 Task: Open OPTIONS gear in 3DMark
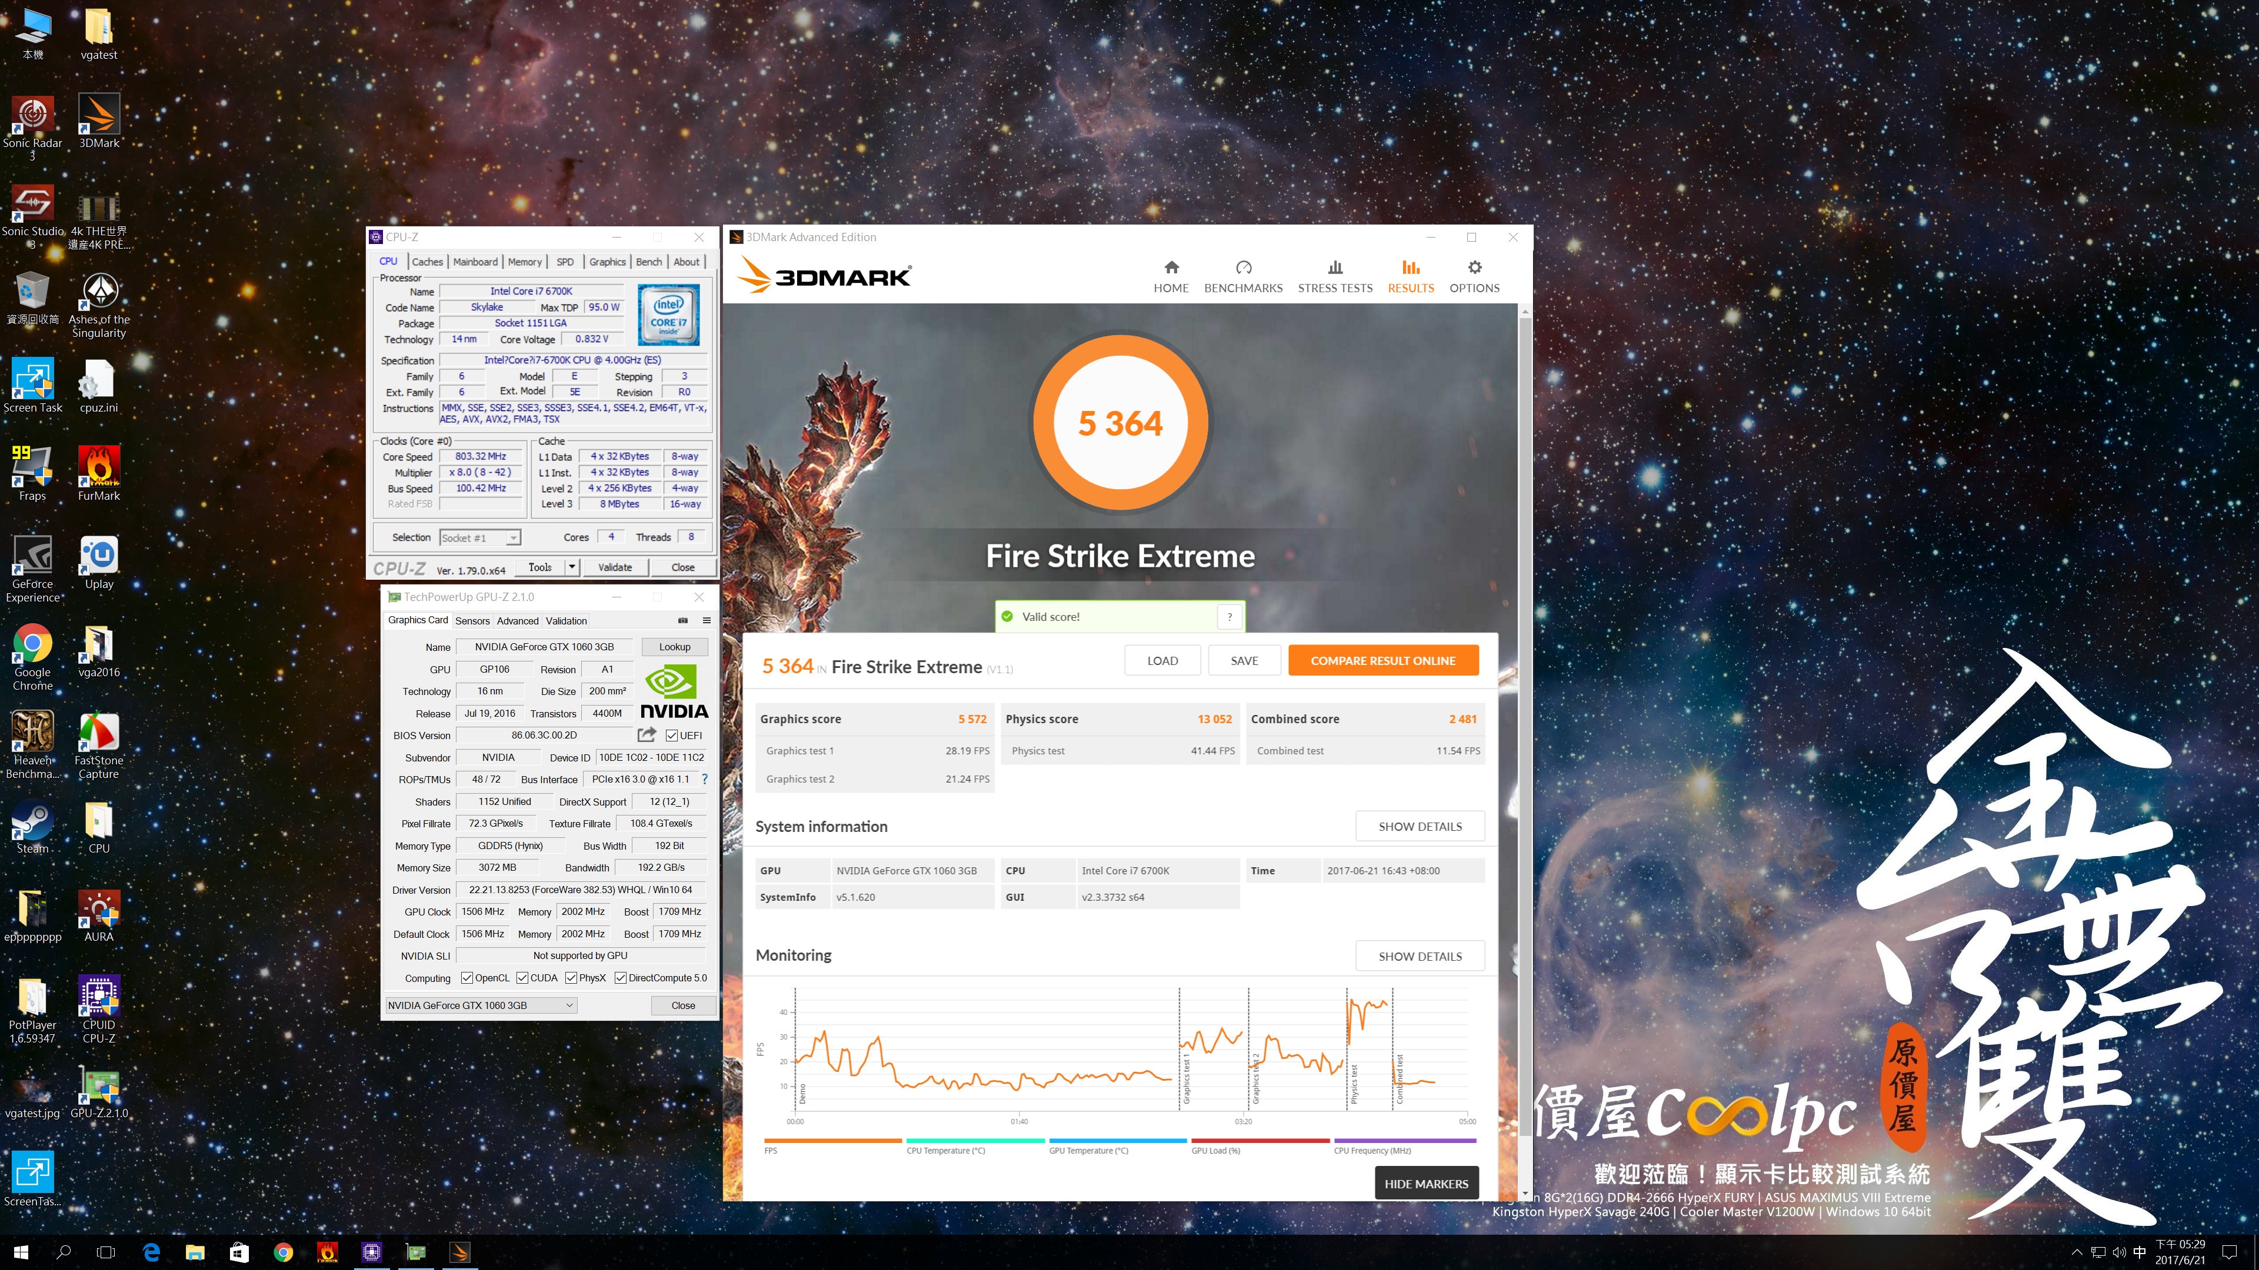[x=1474, y=277]
